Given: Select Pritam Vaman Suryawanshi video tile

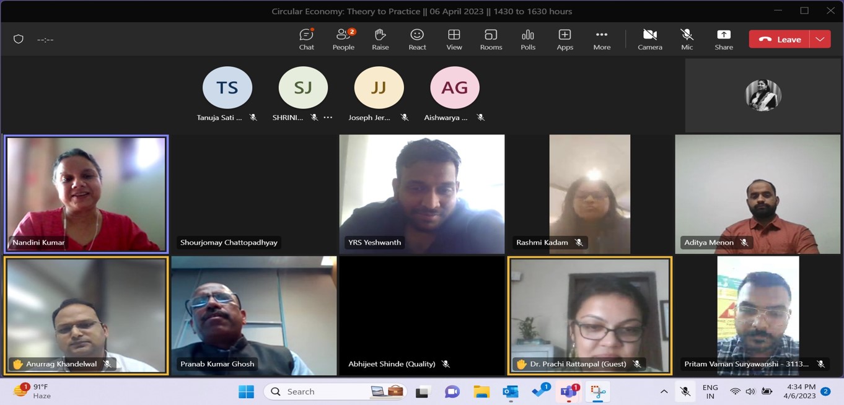Looking at the screenshot, I should point(758,315).
